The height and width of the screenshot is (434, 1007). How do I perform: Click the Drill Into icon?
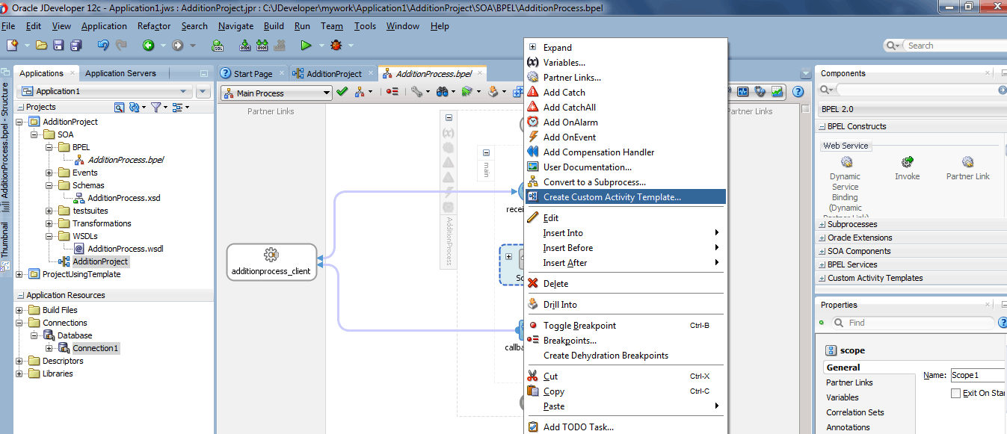click(533, 304)
